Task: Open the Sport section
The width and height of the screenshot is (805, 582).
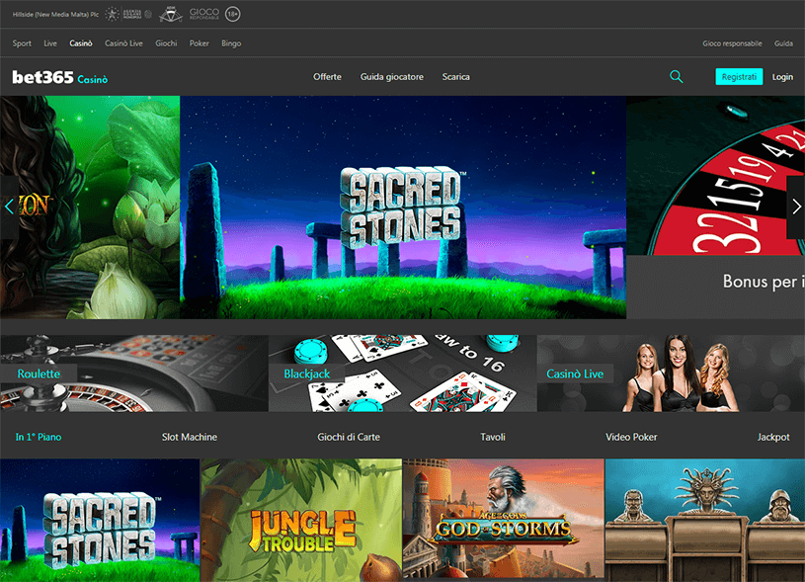Action: point(22,43)
